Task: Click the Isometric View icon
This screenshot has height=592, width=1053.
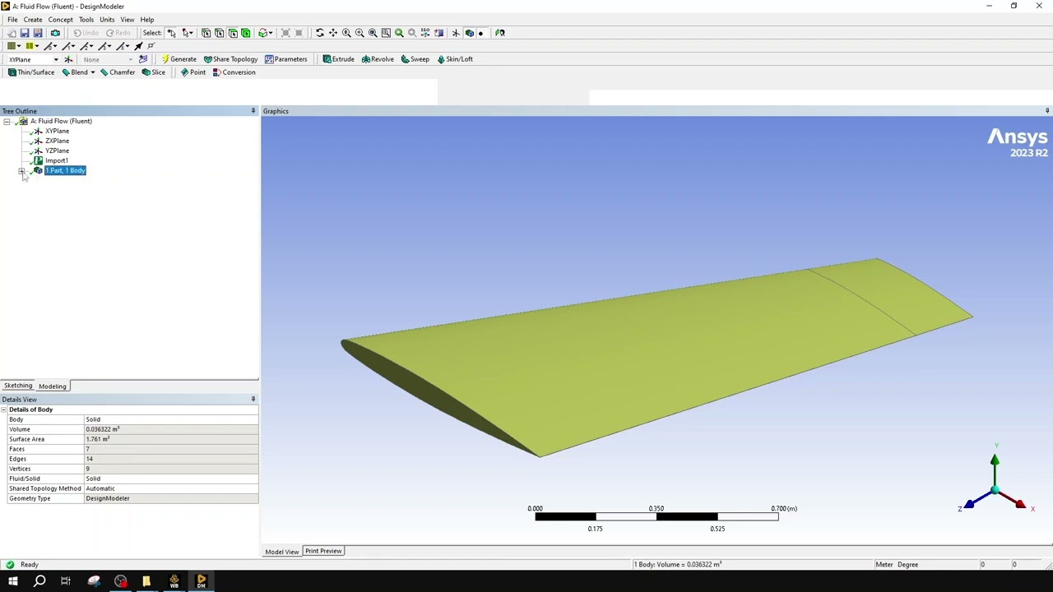Action: pos(425,33)
